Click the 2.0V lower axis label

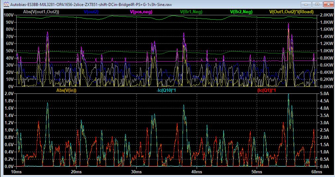click(x=9, y=94)
